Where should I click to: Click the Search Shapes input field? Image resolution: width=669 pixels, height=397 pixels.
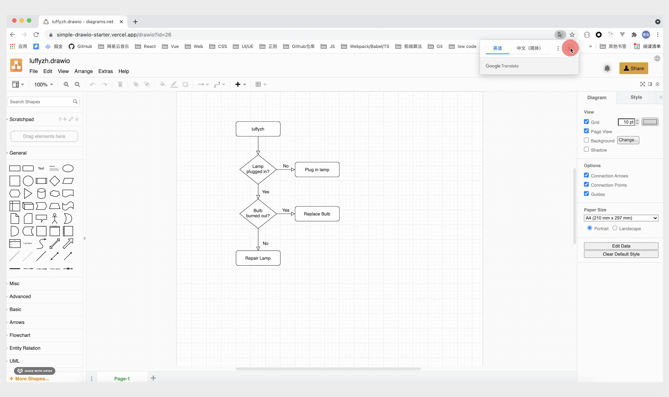point(43,102)
